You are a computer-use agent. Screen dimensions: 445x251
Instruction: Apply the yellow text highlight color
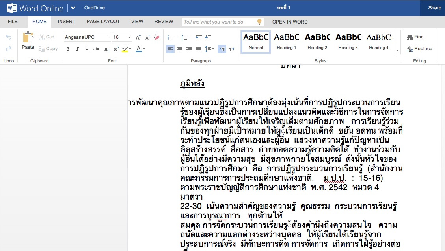125,49
